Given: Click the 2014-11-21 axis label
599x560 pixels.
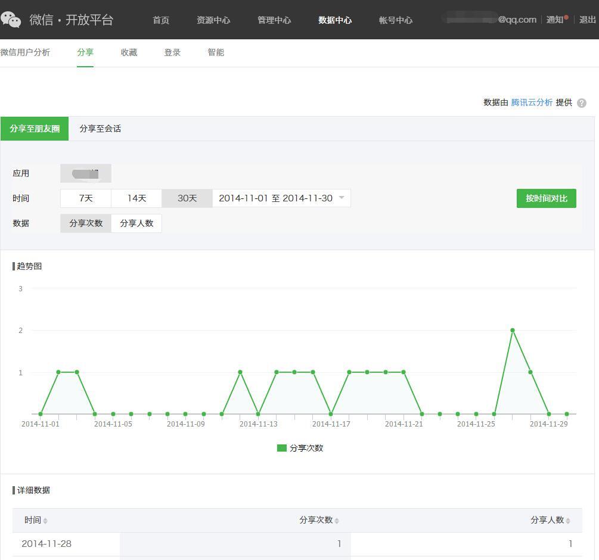Looking at the screenshot, I should (404, 424).
